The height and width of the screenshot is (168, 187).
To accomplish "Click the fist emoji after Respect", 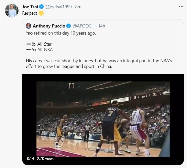I will tap(41, 13).
